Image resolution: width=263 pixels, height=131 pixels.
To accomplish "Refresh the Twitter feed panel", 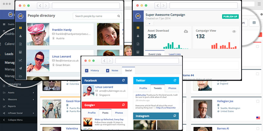I will coord(175,80).
